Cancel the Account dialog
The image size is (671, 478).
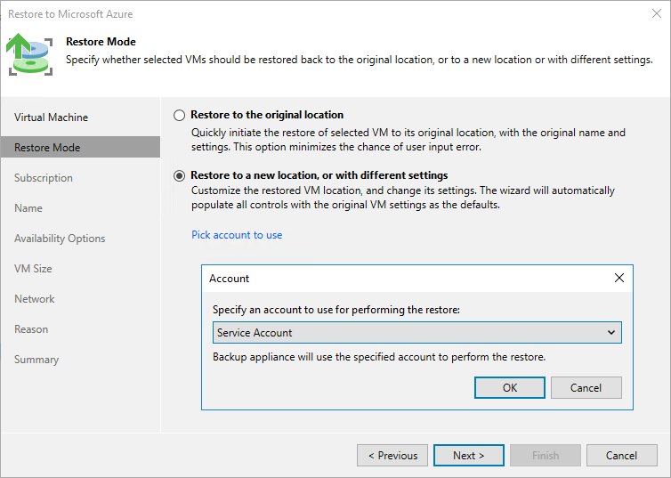click(586, 387)
